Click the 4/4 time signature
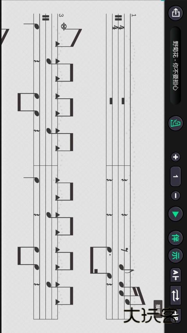This screenshot has height=333, width=187. [119, 27]
